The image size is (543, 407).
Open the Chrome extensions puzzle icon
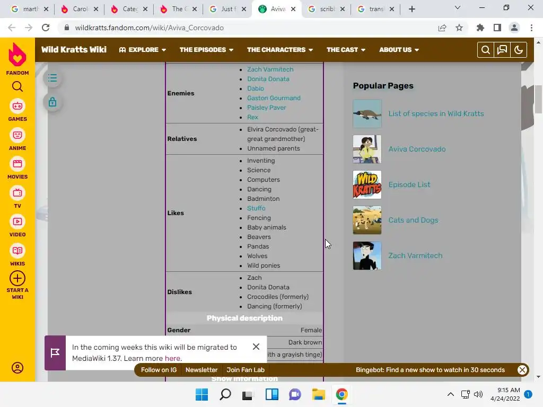click(x=480, y=28)
